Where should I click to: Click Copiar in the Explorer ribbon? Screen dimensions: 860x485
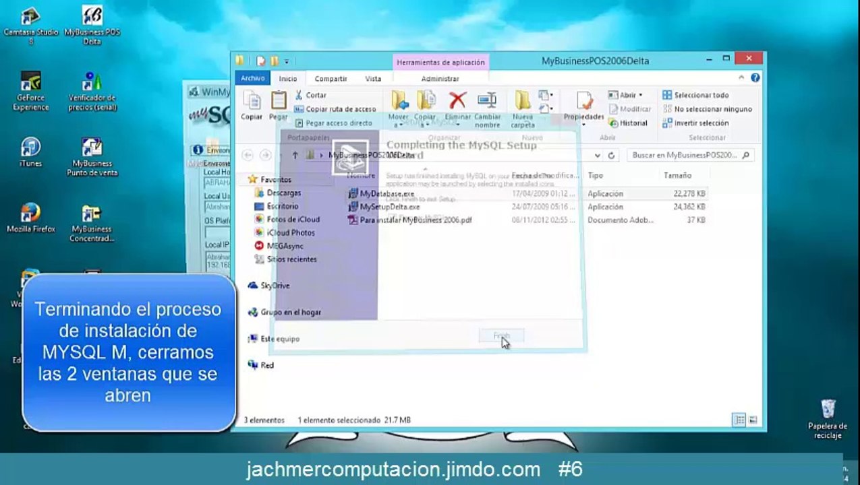[252, 106]
